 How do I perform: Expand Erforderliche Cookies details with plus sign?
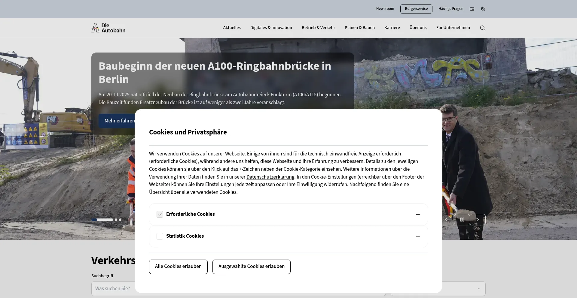tap(418, 214)
